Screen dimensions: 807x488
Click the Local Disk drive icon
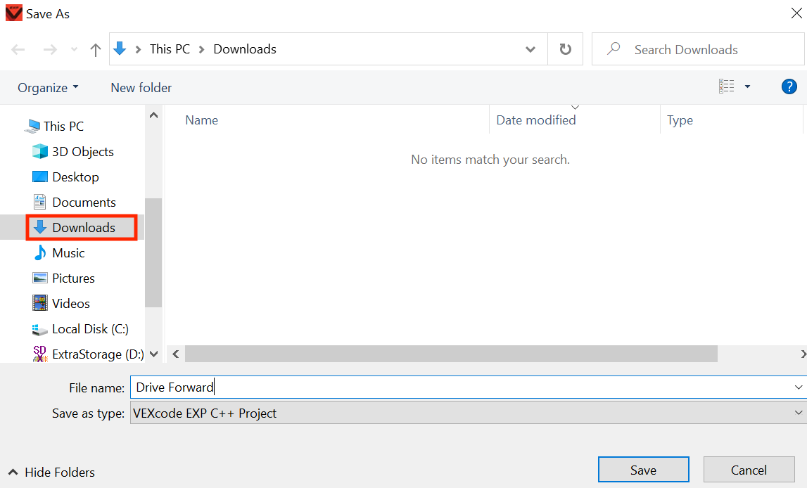pos(39,329)
